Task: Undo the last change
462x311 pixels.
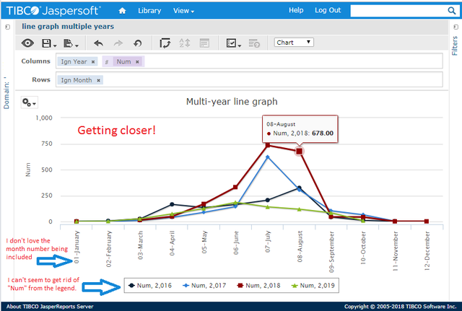Action: [x=98, y=43]
